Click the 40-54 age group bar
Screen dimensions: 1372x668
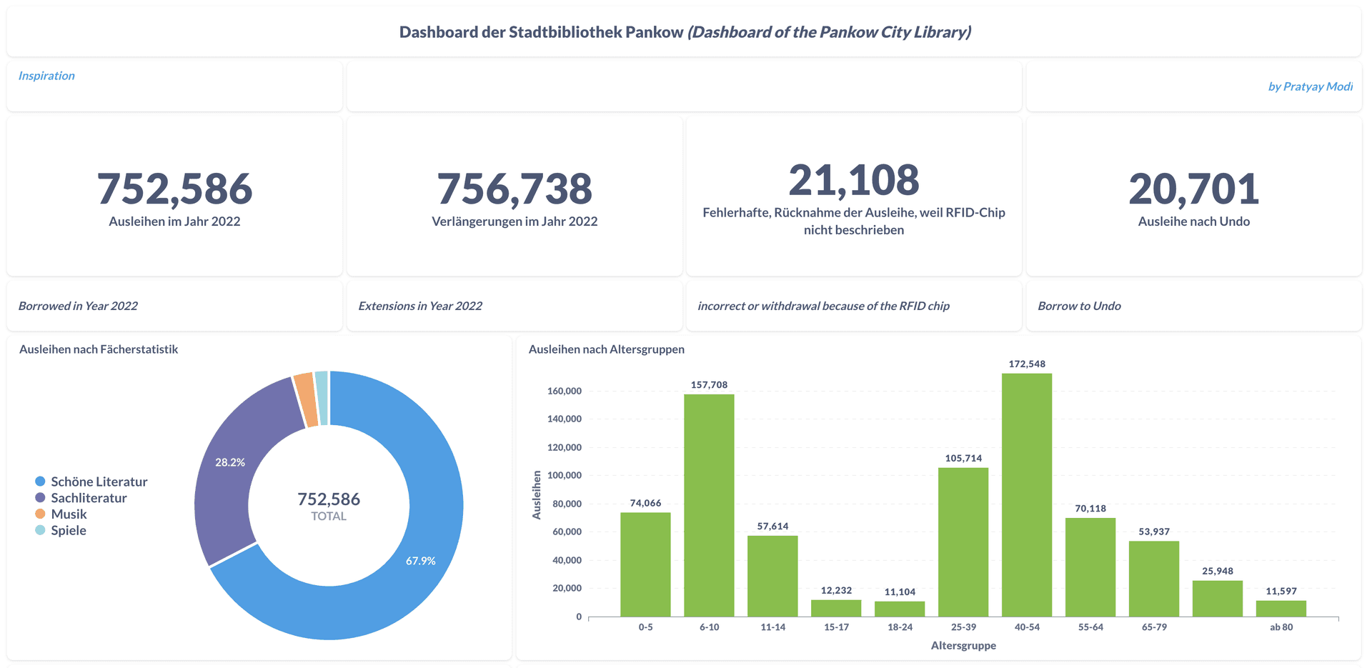click(1027, 495)
